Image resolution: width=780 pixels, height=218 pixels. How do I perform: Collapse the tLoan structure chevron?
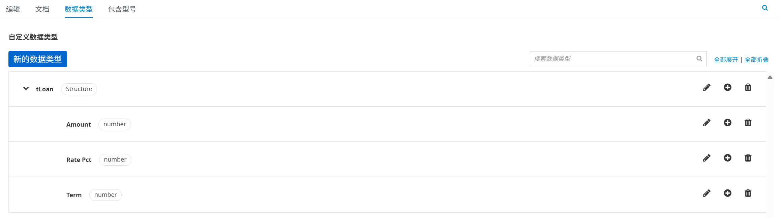tap(26, 89)
